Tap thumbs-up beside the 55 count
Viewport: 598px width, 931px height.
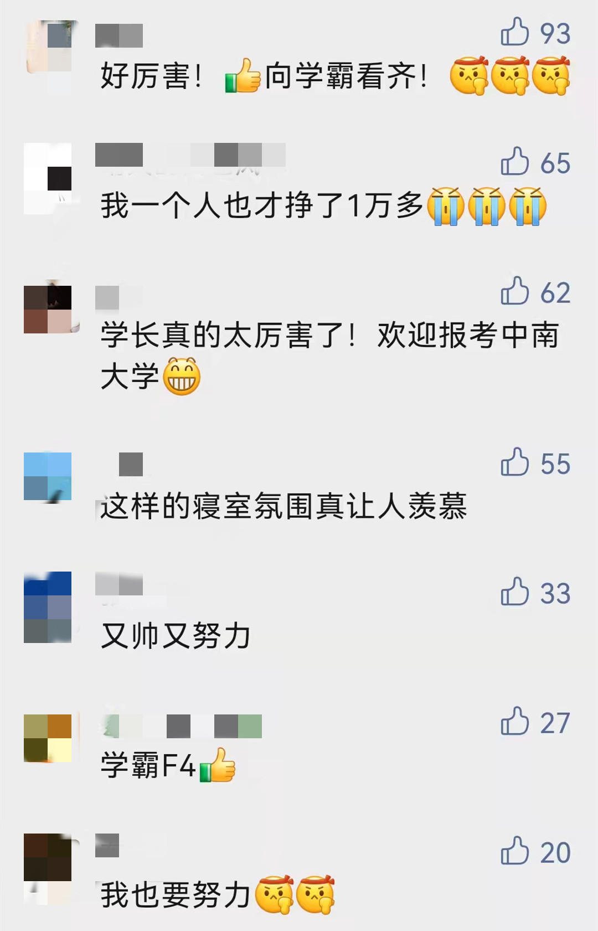click(x=515, y=462)
